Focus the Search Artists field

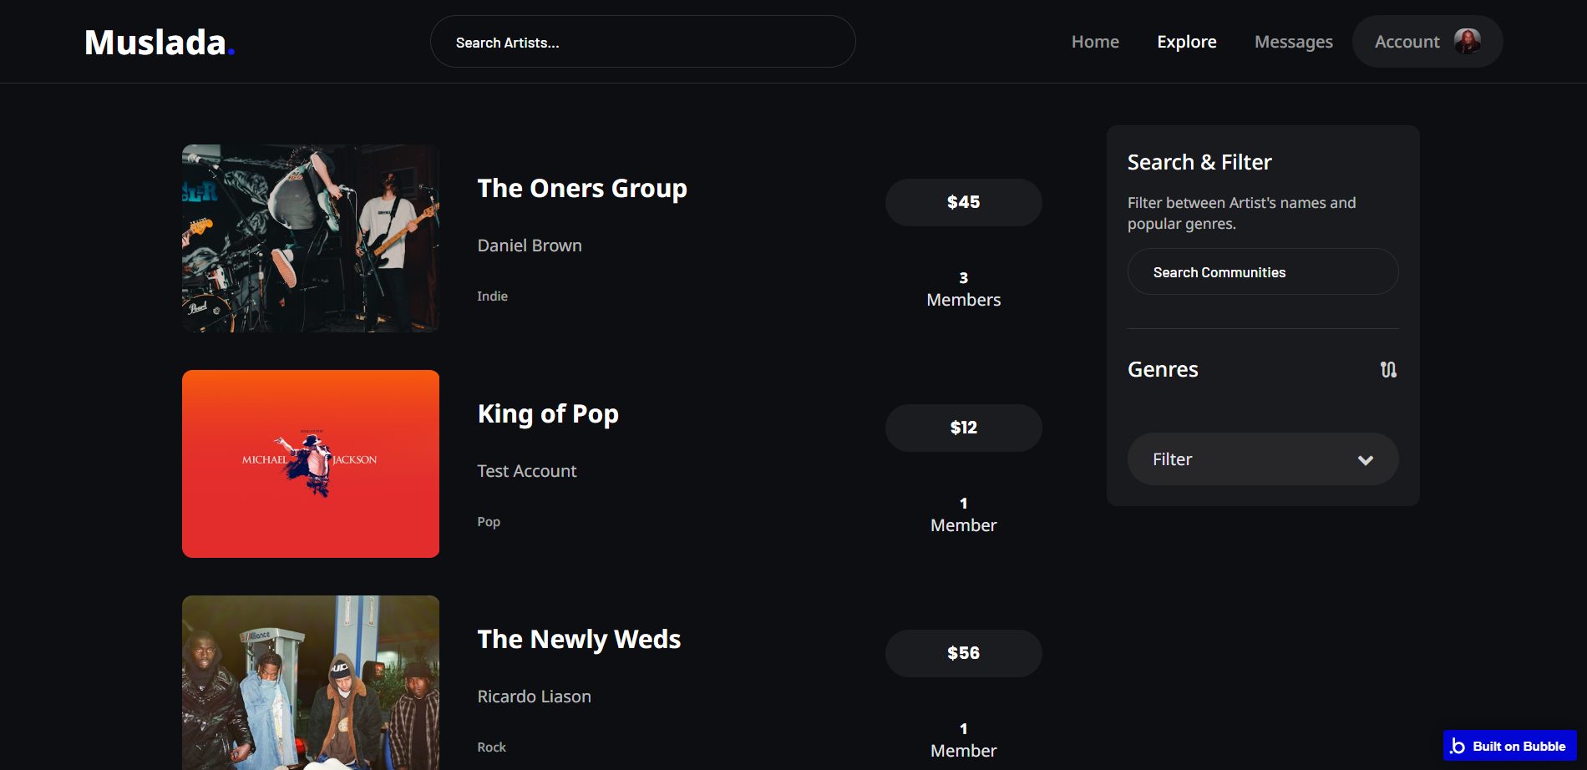click(x=642, y=42)
